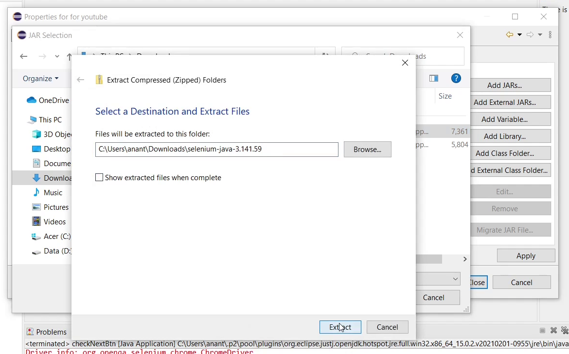
Task: Click the Data (D:) drive icon
Action: pos(36,252)
